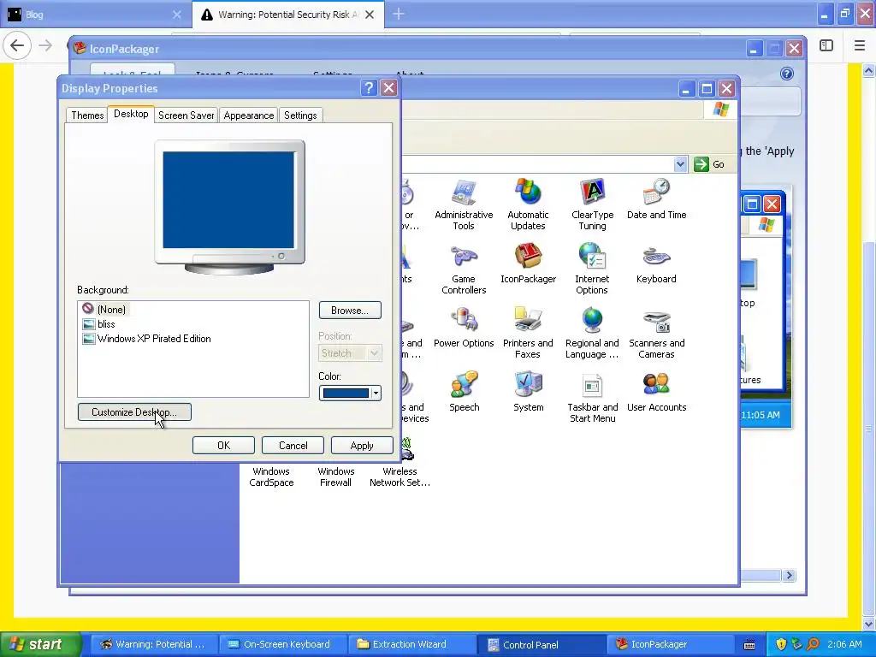876x657 pixels.
Task: Open Date and Time settings
Action: pos(656,199)
